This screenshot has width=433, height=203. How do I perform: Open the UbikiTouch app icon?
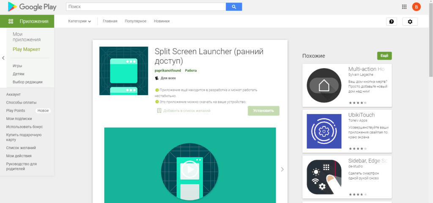point(324,131)
